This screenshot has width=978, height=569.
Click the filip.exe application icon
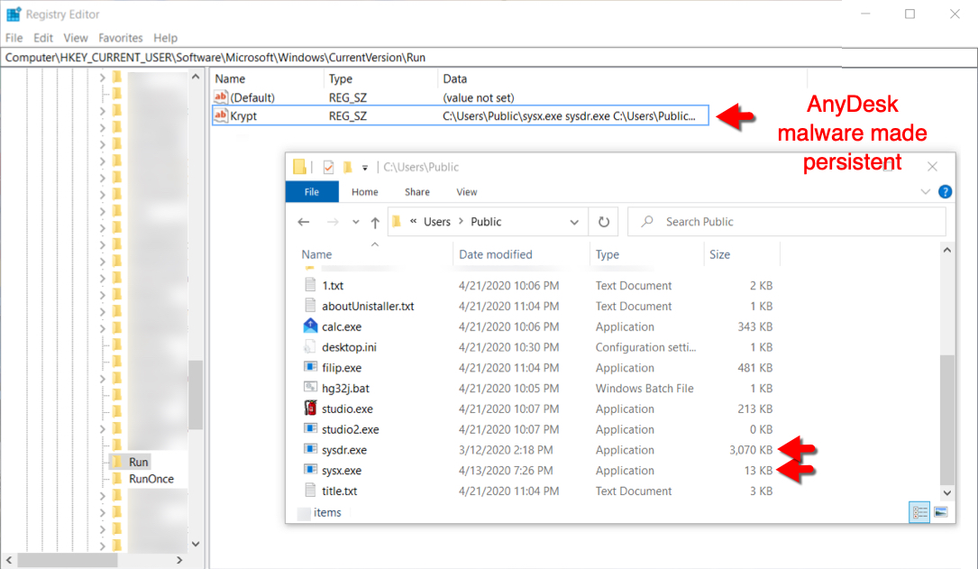310,368
